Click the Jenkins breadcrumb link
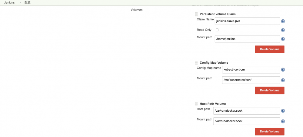 pyautogui.click(x=9, y=2)
